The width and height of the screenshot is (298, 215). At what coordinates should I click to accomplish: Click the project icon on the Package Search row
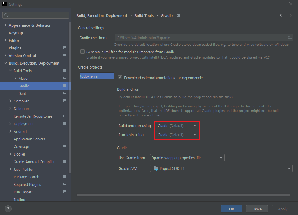(x=65, y=177)
